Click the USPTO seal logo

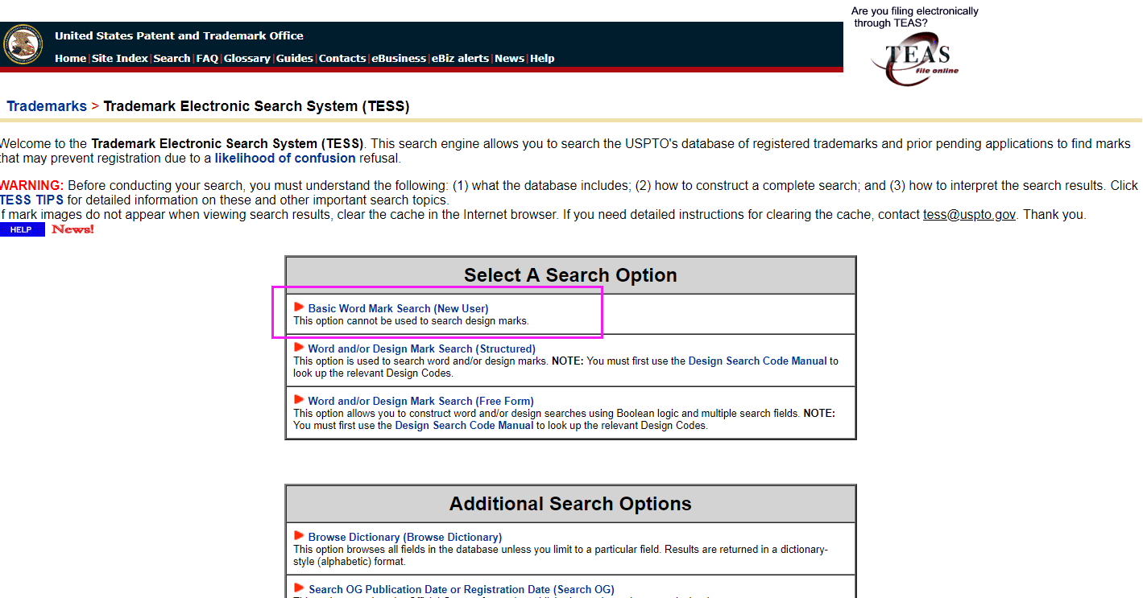click(23, 45)
